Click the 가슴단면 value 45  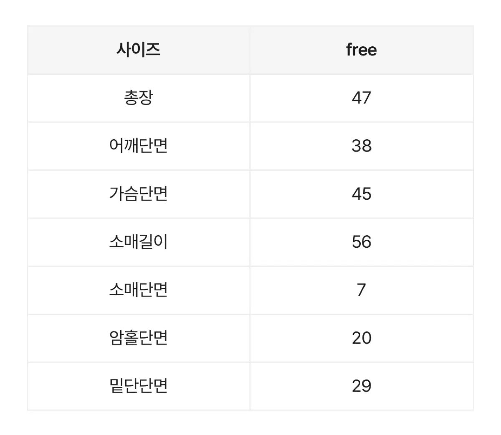362,194
